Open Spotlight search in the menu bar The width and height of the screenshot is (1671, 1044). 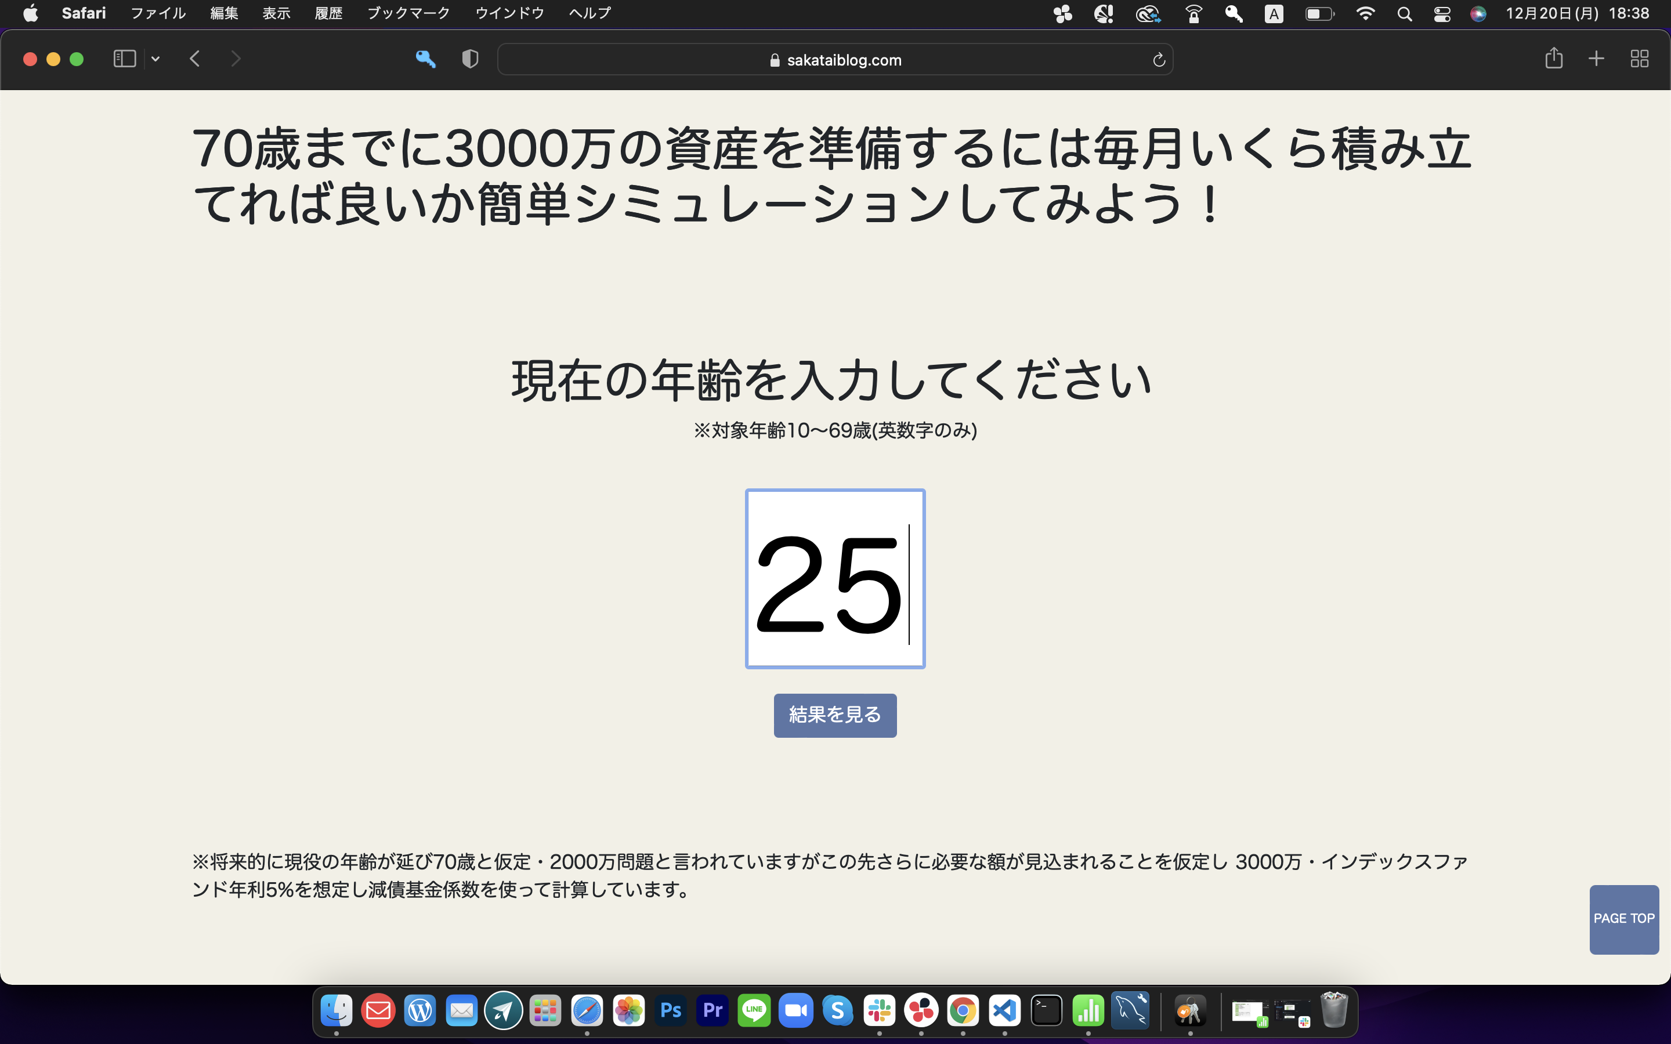[x=1405, y=13]
